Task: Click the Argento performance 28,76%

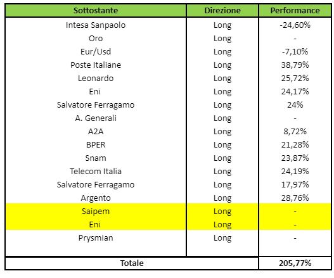Action: coord(295,198)
